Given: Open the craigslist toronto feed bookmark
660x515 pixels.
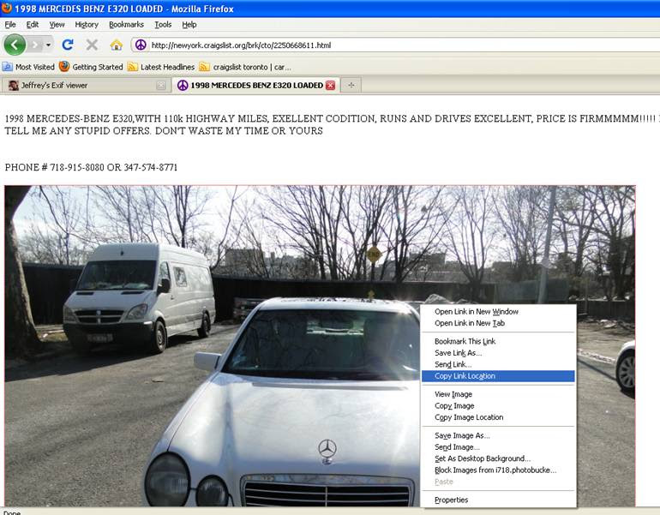Looking at the screenshot, I should click(245, 67).
